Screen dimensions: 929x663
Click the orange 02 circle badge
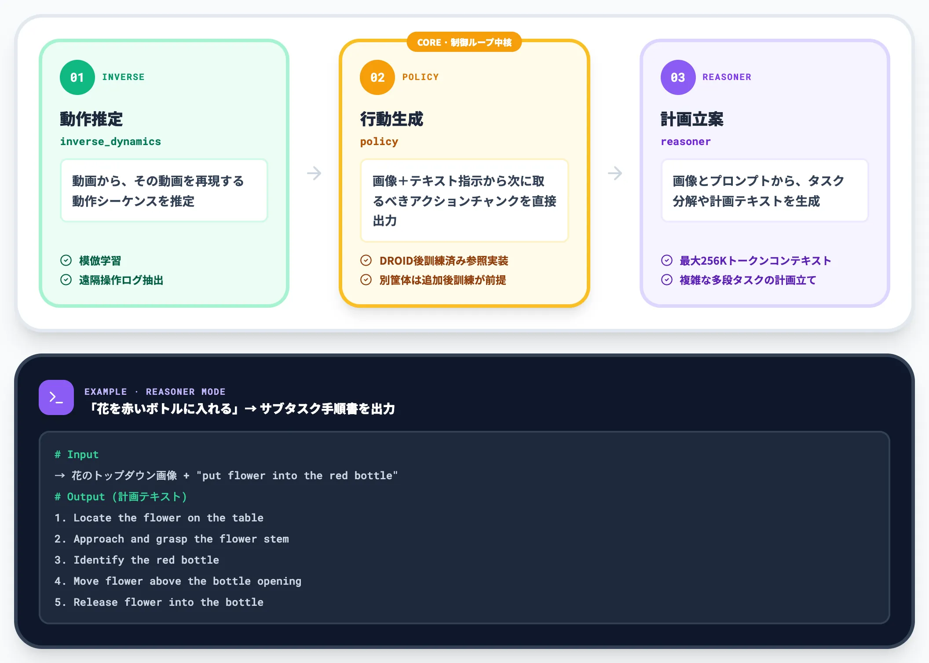tap(377, 77)
